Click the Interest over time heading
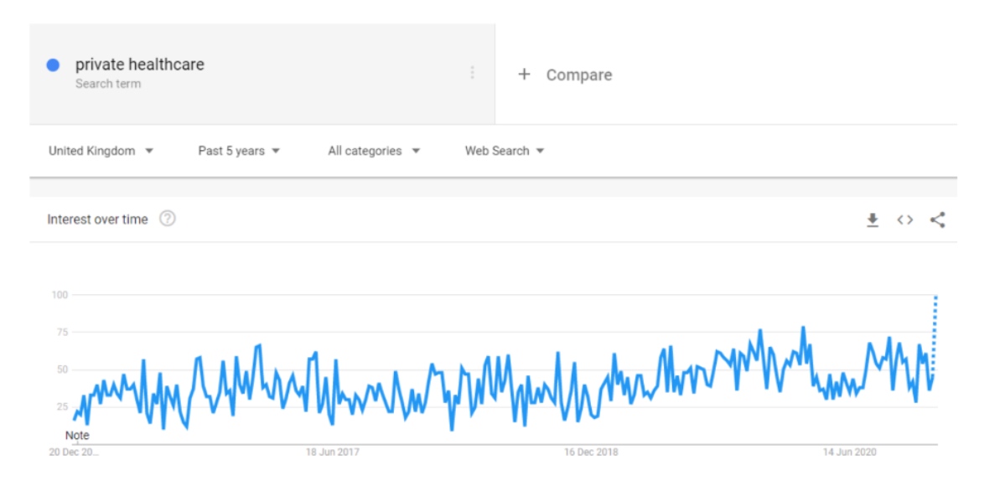 click(x=97, y=220)
